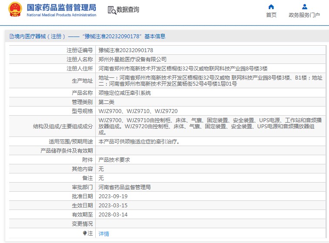329x243 pixels.
Task: Click the lightbulb icon beside 注
Action: 85,233
